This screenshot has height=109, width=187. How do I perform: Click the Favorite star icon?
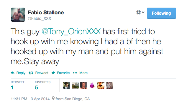(53, 73)
